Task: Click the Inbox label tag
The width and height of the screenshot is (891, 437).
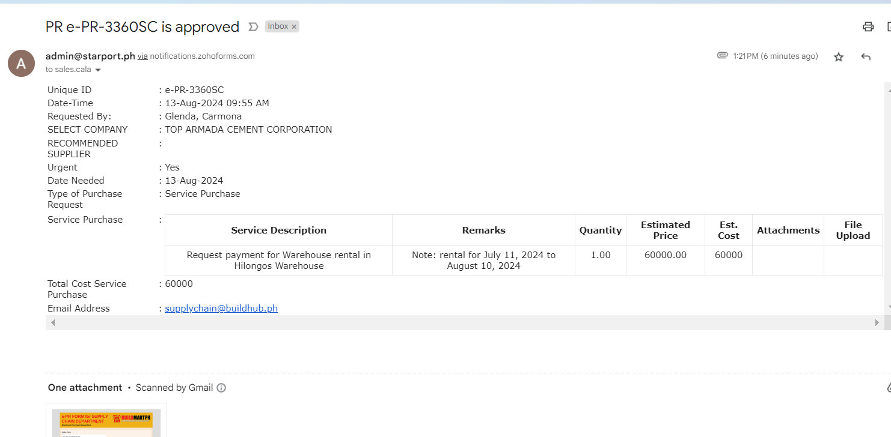Action: coord(278,27)
